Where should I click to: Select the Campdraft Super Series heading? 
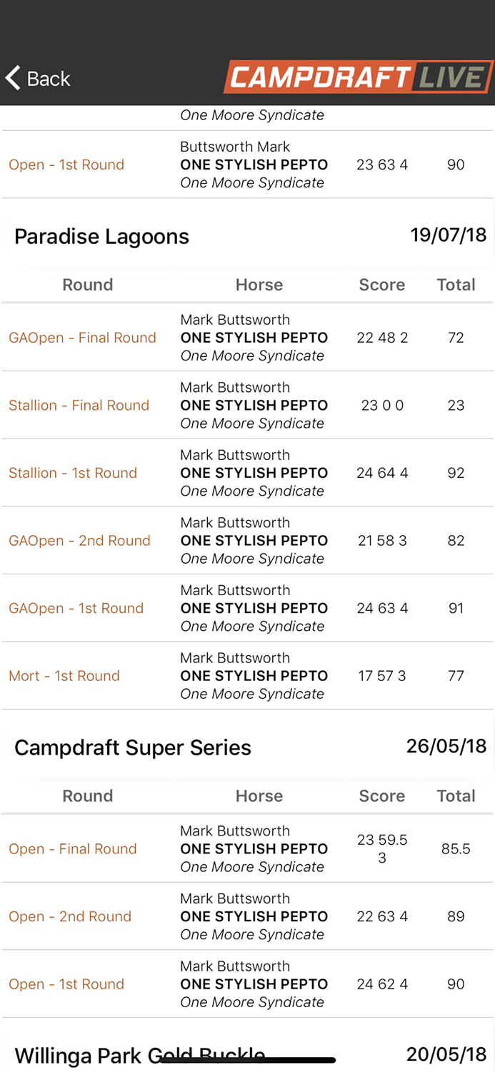pyautogui.click(x=132, y=747)
